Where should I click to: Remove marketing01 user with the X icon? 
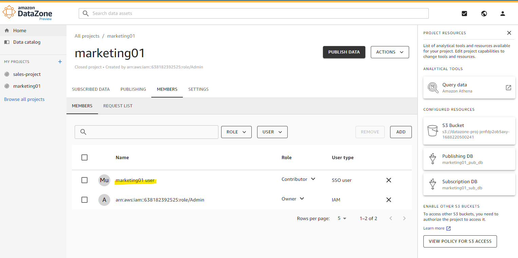tap(389, 180)
